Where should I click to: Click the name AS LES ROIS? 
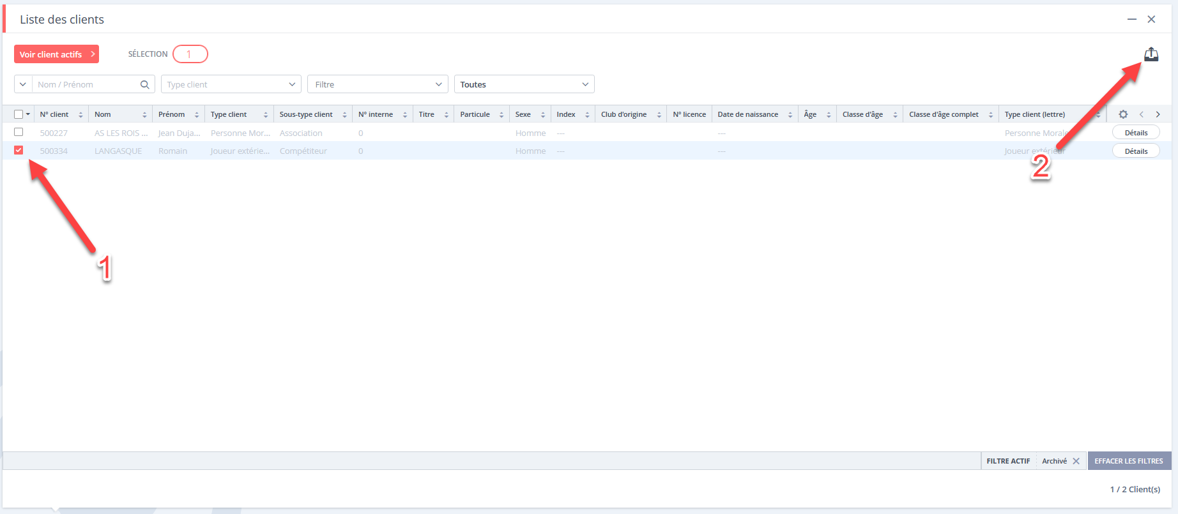(x=121, y=133)
